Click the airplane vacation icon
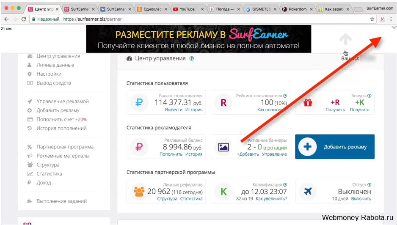 pyautogui.click(x=308, y=191)
